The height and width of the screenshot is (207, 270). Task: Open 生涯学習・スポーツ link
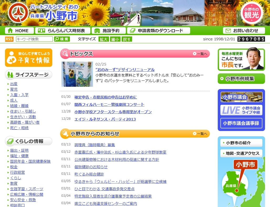tap(27, 189)
